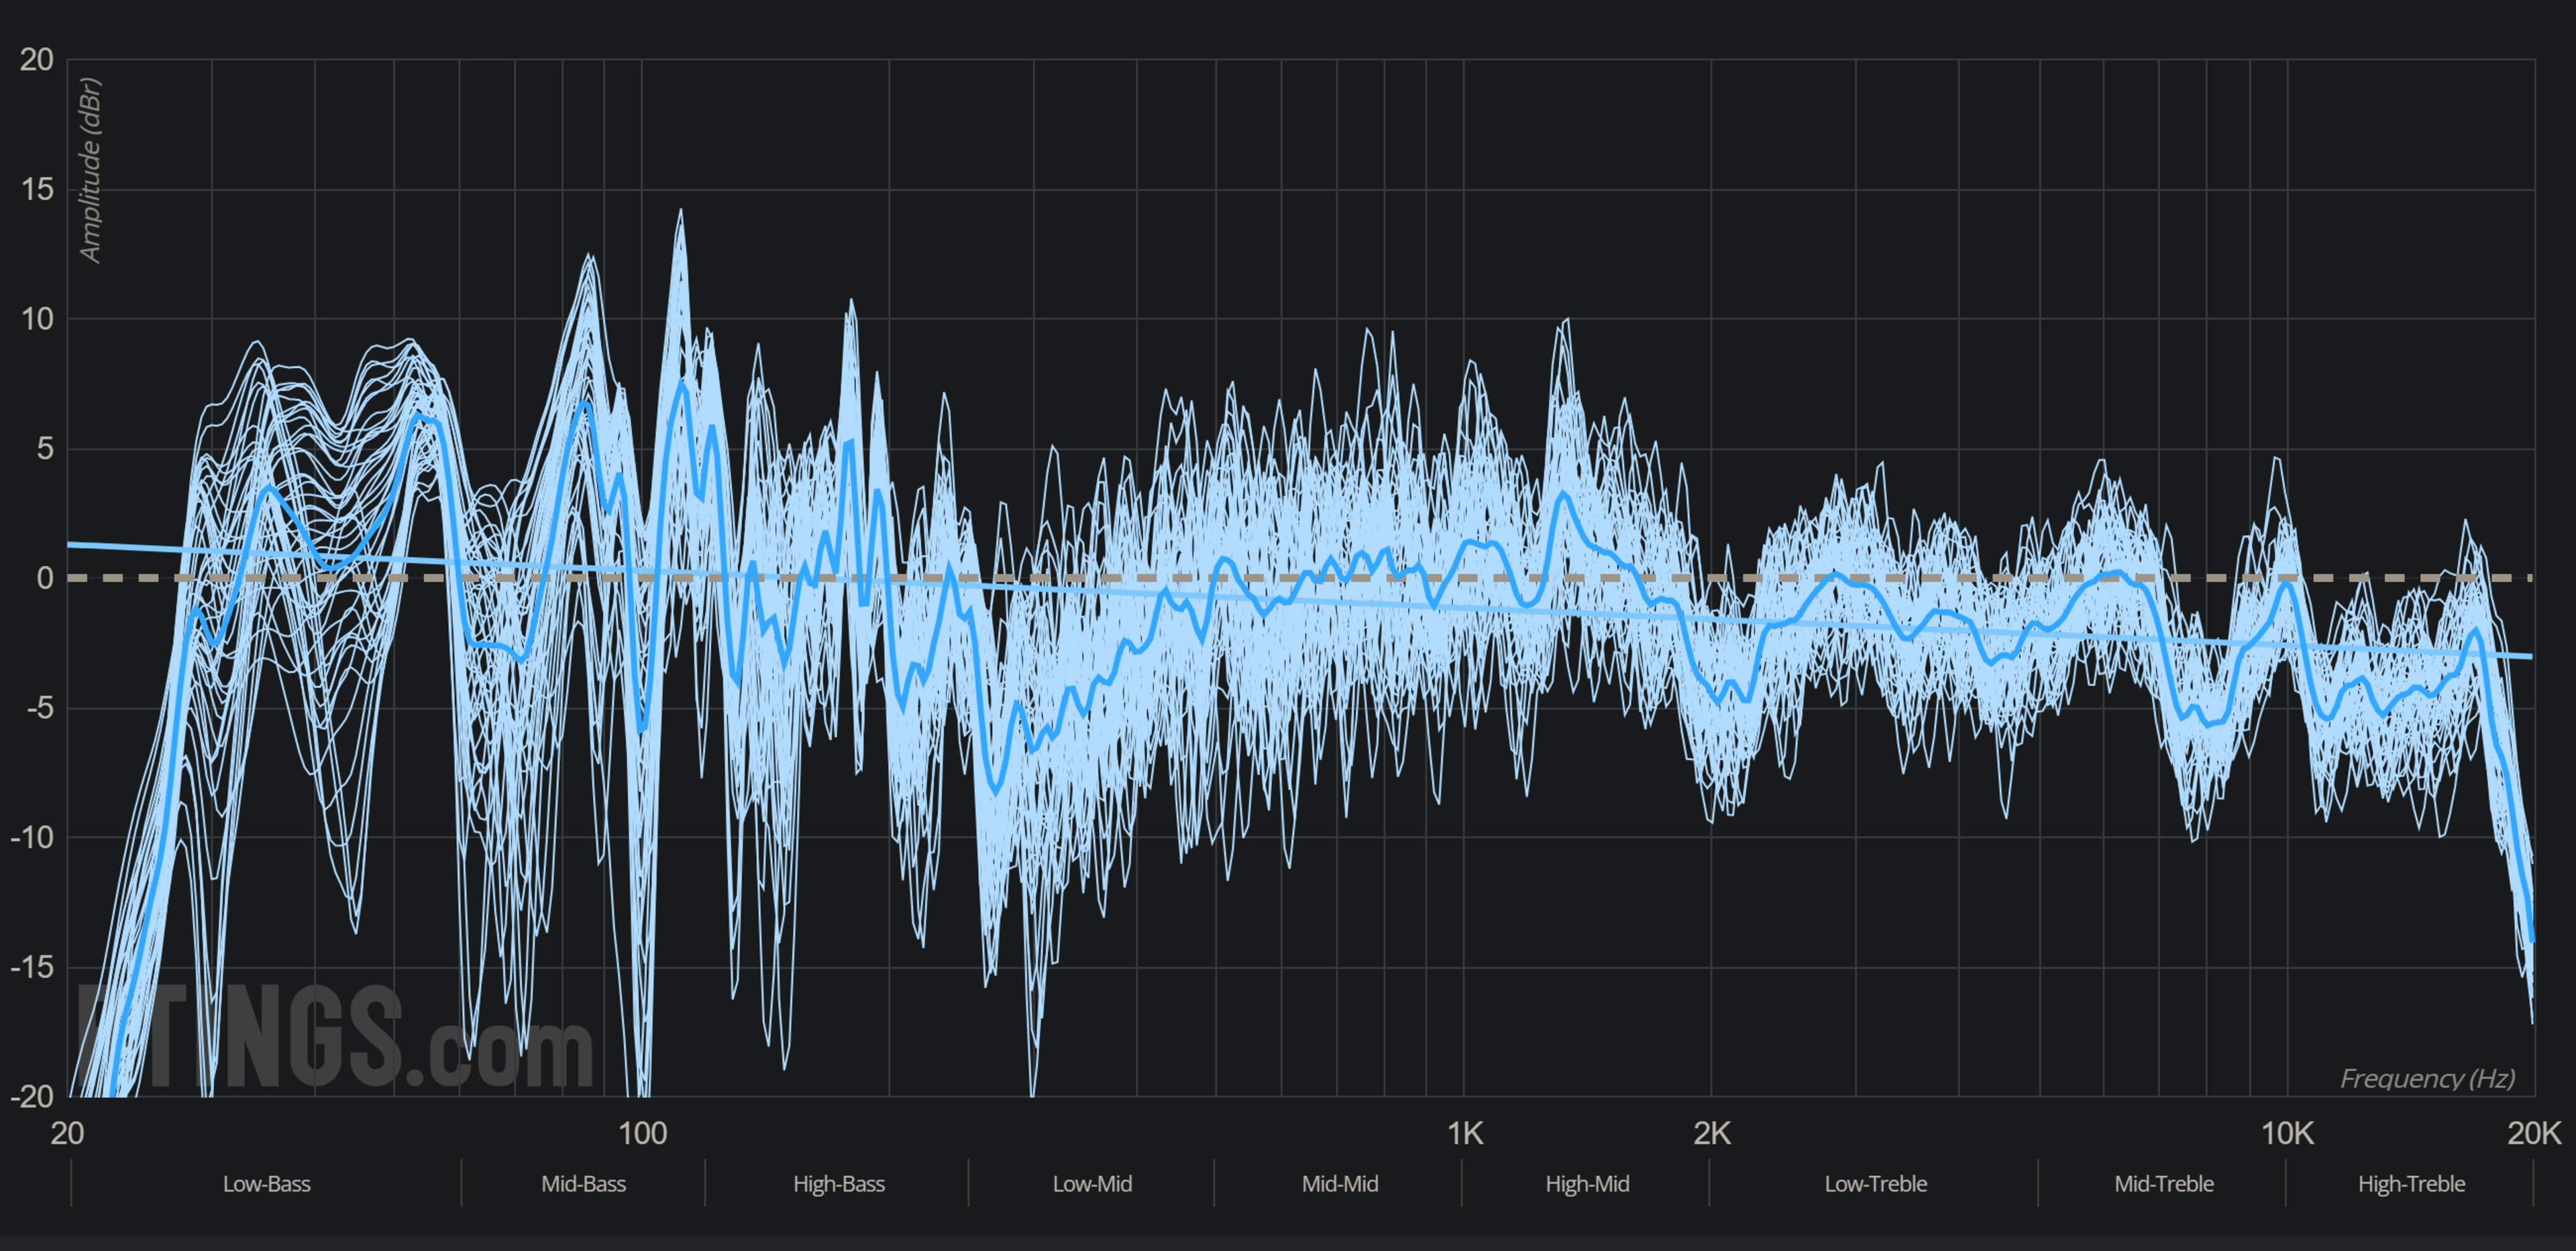Image resolution: width=2576 pixels, height=1251 pixels.
Task: Click the High-Mid band label
Action: pyautogui.click(x=1586, y=1184)
